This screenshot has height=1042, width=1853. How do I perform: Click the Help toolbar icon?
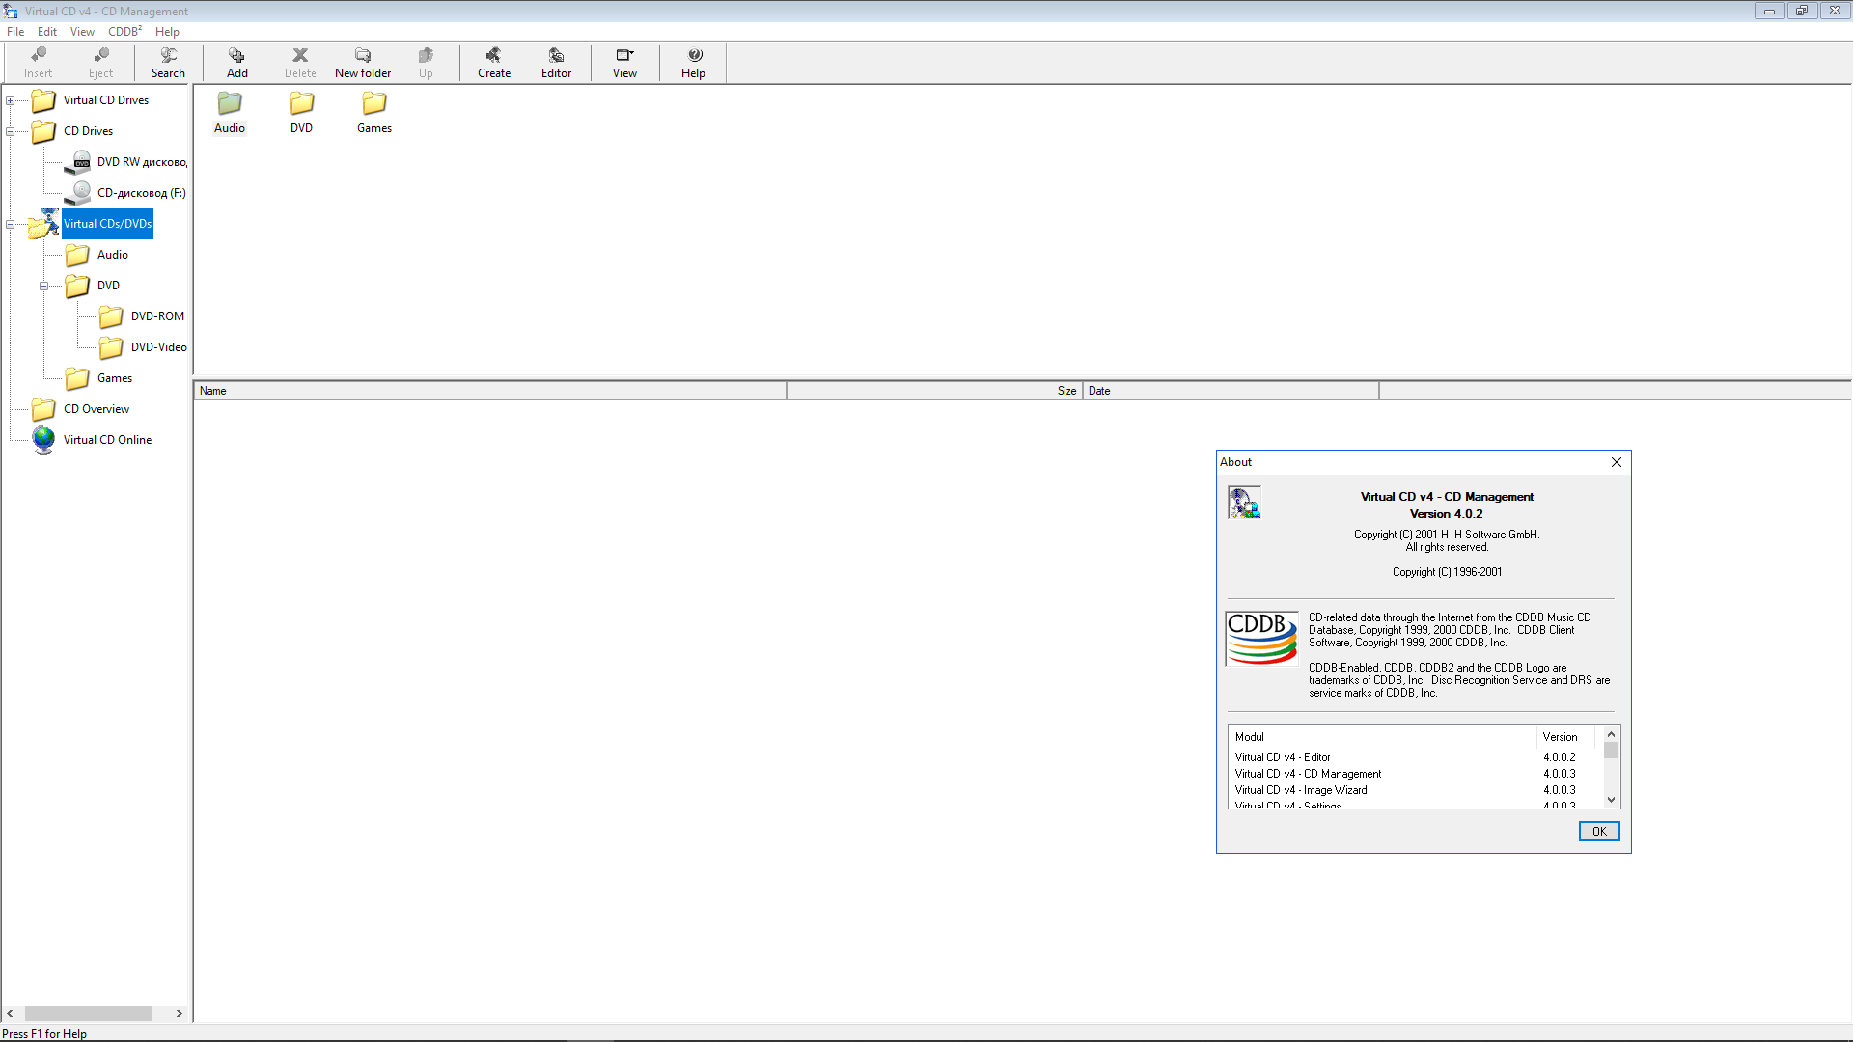pyautogui.click(x=693, y=62)
